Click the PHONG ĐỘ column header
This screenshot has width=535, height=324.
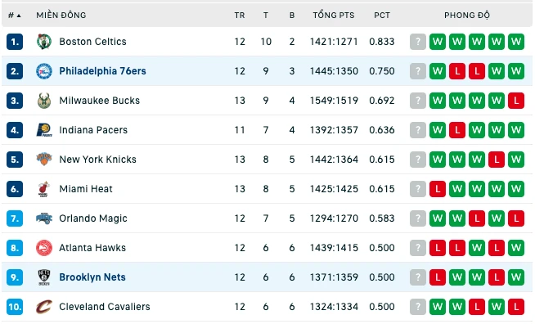[x=467, y=15]
